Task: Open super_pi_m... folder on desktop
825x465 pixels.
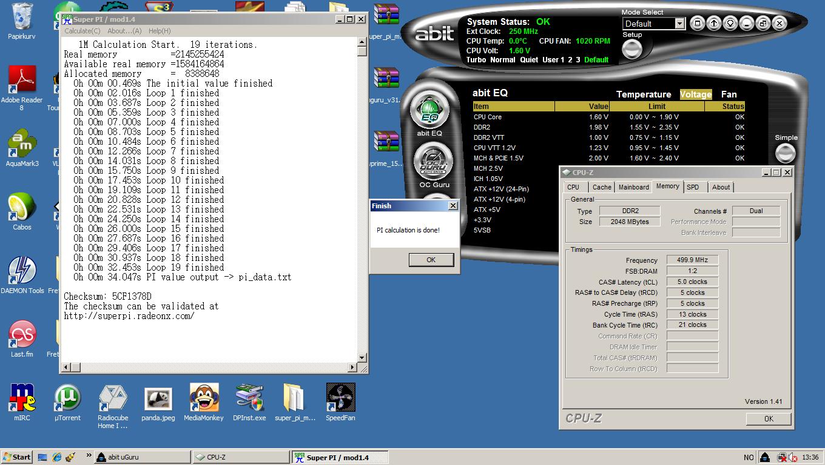Action: (295, 403)
